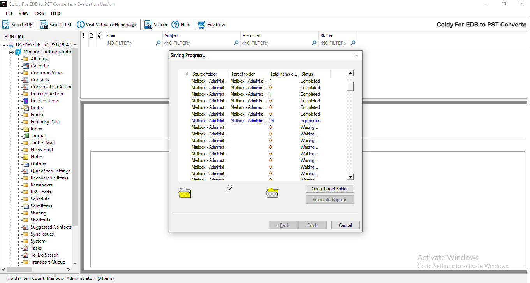This screenshot has width=530, height=283.
Task: Click the Back button
Action: coord(283,225)
